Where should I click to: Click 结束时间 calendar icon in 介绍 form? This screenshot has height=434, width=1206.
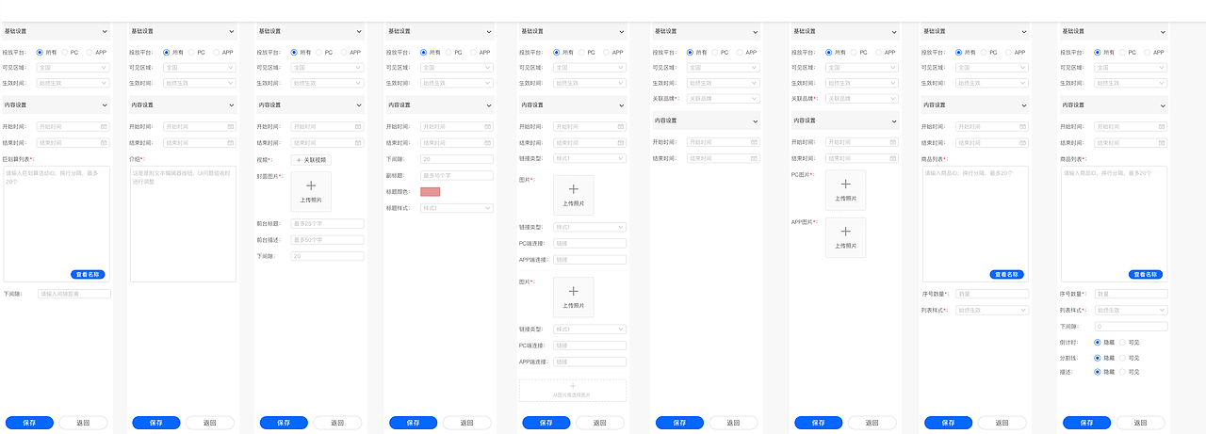(x=230, y=143)
